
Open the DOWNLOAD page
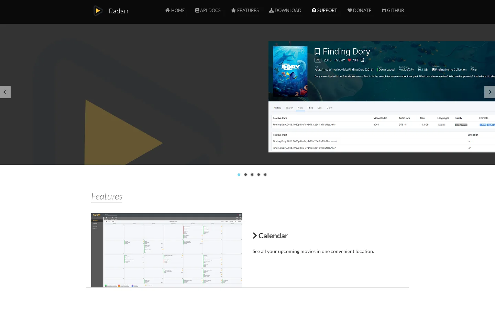(285, 10)
